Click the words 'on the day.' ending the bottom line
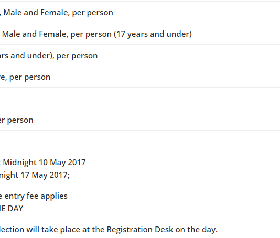The height and width of the screenshot is (238, 280). click(197, 230)
